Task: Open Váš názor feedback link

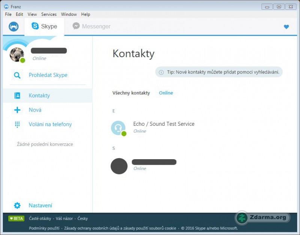Action: (x=64, y=218)
